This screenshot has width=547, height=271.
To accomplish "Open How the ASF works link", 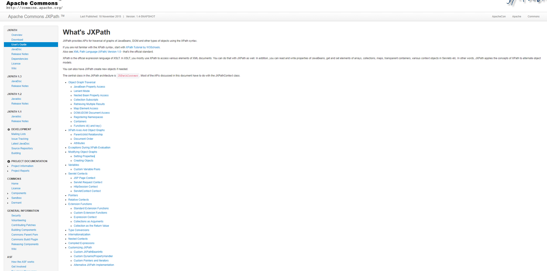I will (x=23, y=262).
